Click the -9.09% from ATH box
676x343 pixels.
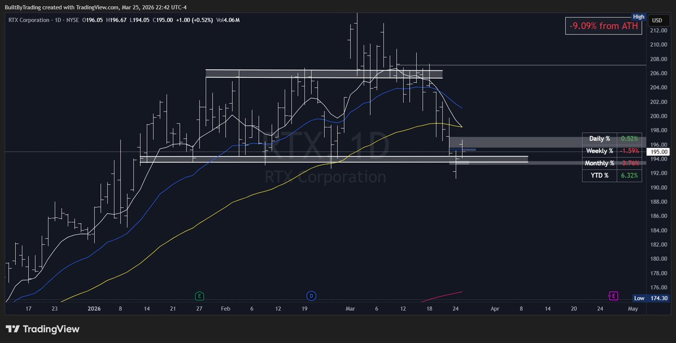point(604,26)
